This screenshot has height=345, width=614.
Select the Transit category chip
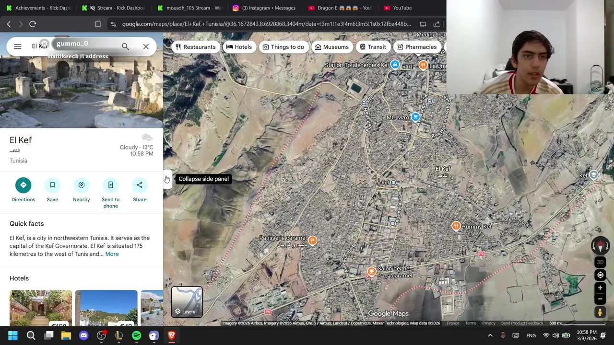point(373,47)
